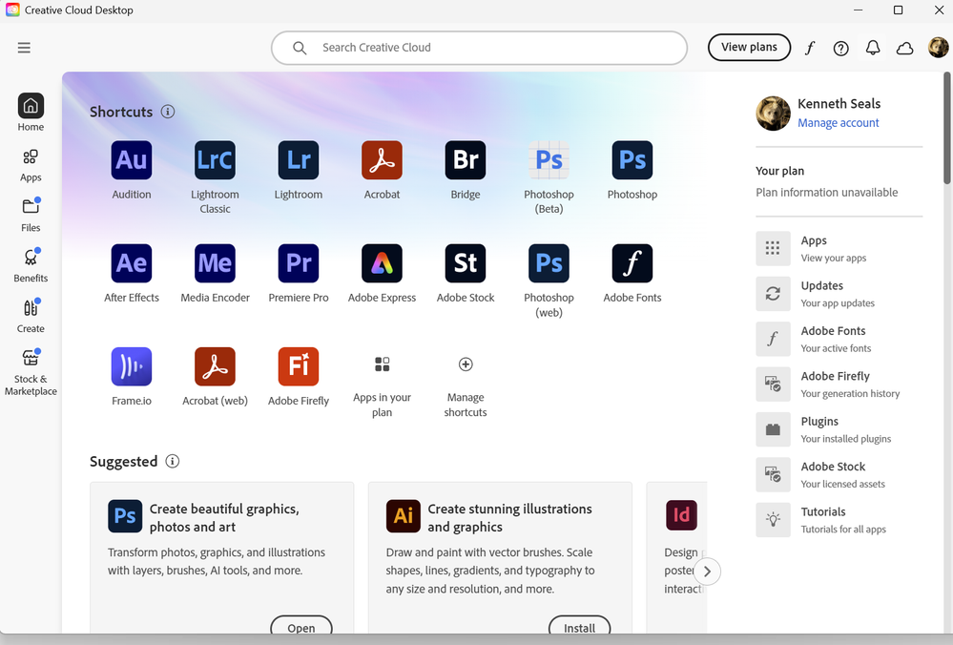Screen dimensions: 953x645
Task: Open Adobe Express shortcut
Action: click(382, 263)
